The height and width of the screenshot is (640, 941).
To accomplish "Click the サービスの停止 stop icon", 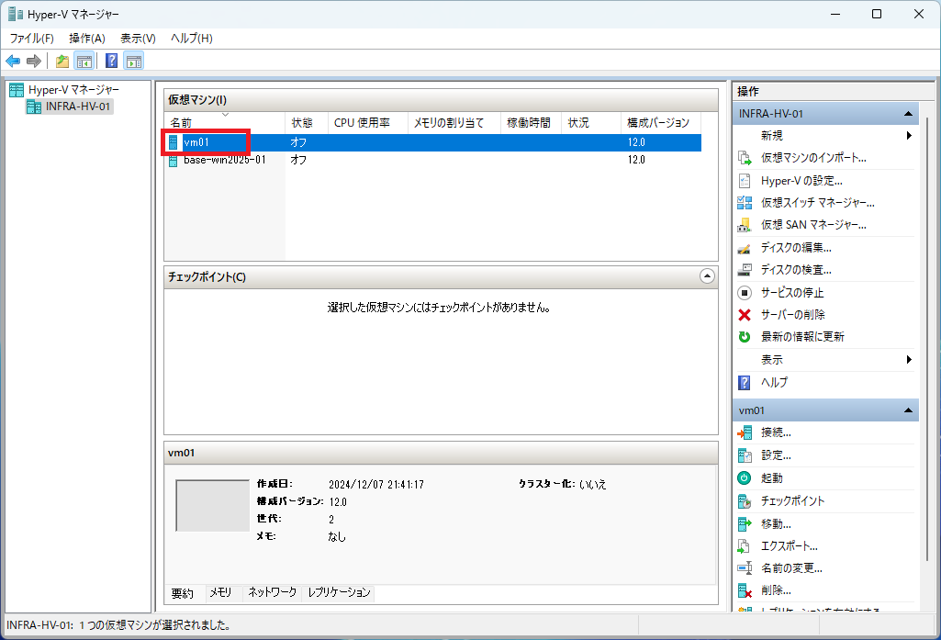I will click(x=745, y=292).
